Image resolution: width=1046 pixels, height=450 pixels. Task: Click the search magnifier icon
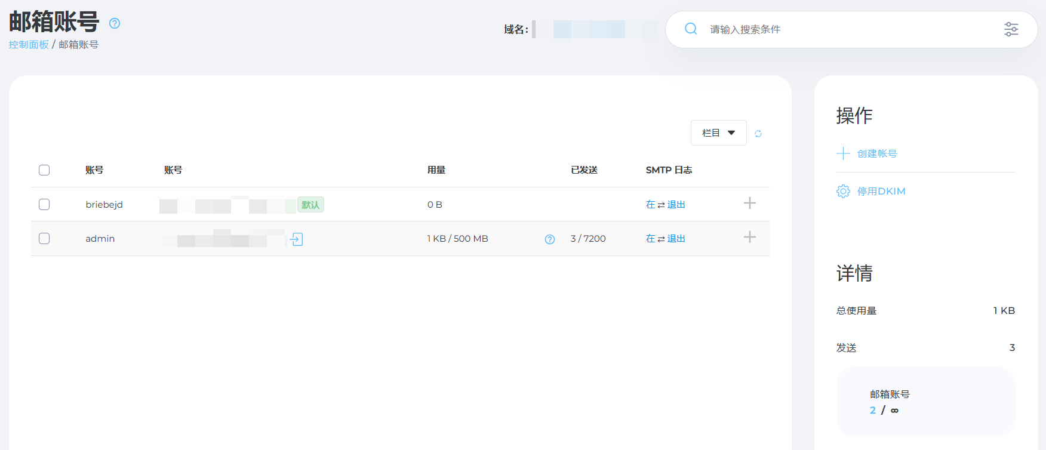[x=691, y=29]
